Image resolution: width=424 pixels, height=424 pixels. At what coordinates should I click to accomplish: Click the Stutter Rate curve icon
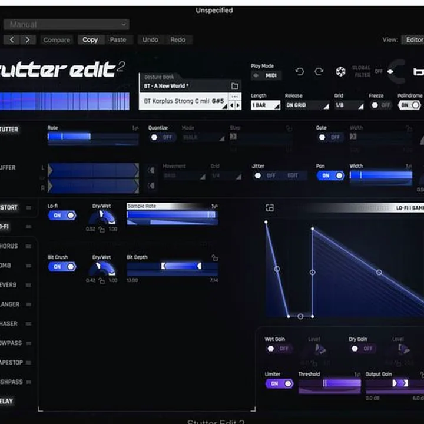(x=135, y=128)
